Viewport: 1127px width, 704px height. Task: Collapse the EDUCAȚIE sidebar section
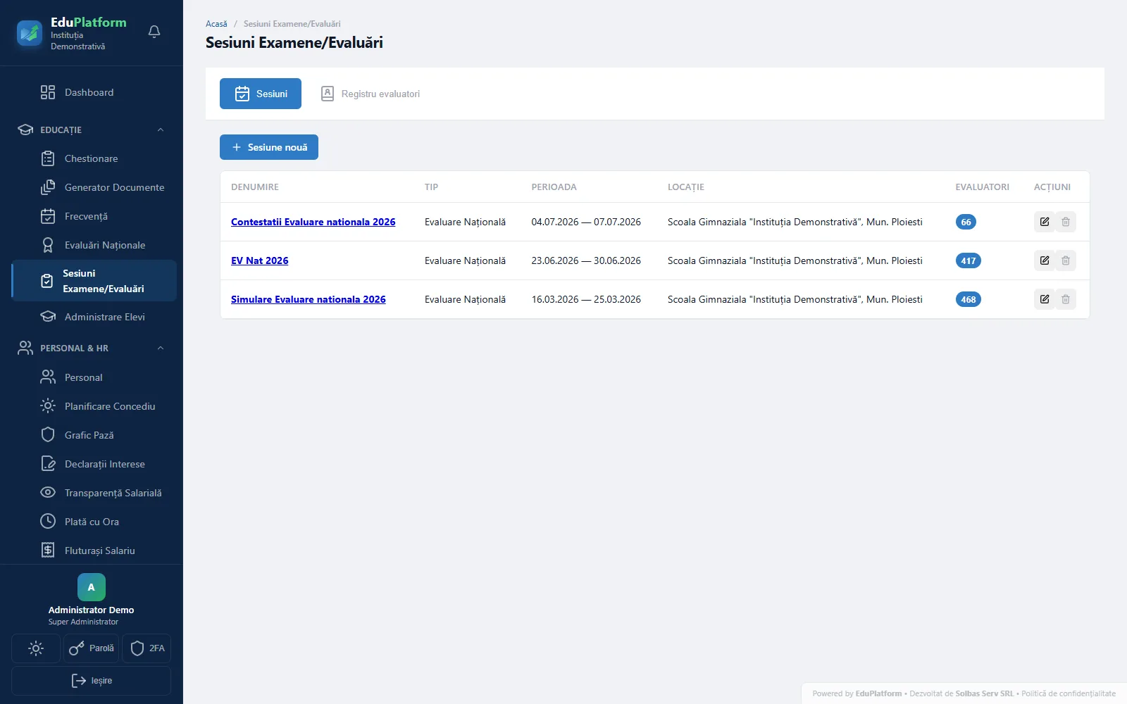coord(92,130)
